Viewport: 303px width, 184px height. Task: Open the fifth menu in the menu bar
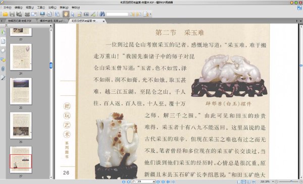52,8
